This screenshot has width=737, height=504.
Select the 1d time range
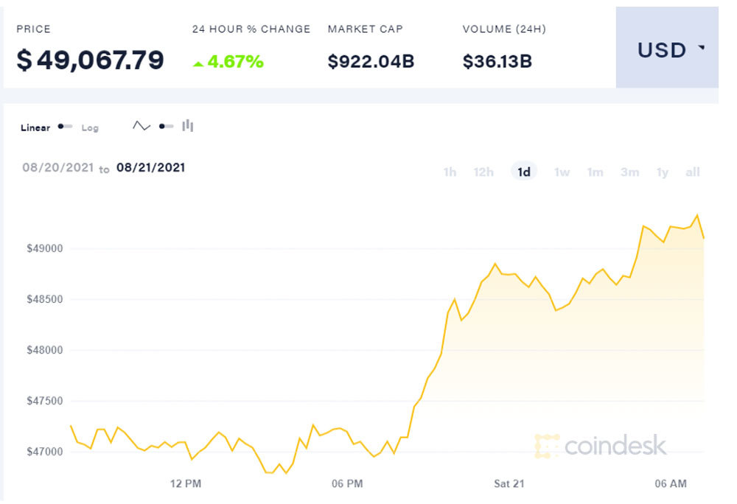523,172
